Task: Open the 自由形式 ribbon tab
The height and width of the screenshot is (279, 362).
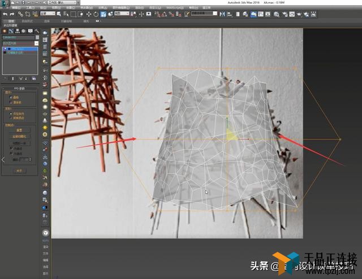Action: 27,21
